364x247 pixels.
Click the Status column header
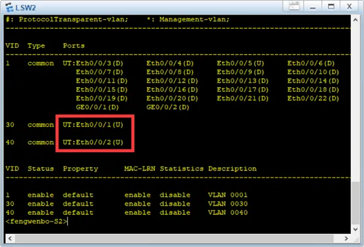coord(41,168)
